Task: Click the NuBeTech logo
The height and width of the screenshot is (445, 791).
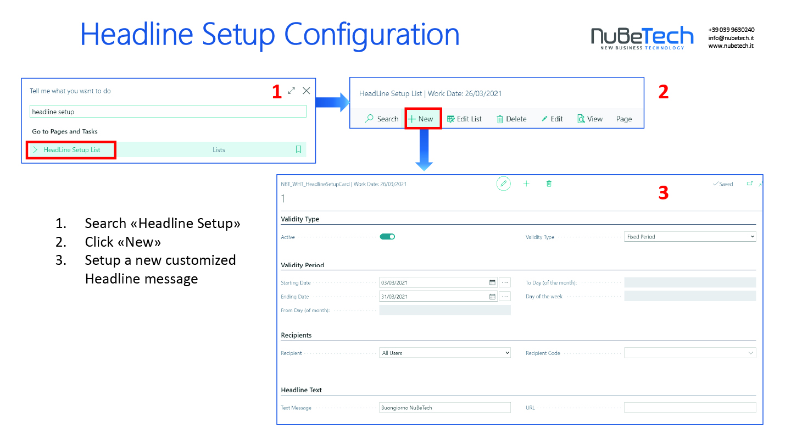Action: click(642, 38)
